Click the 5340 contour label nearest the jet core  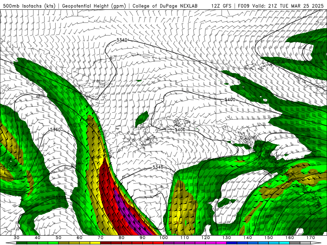point(158,167)
